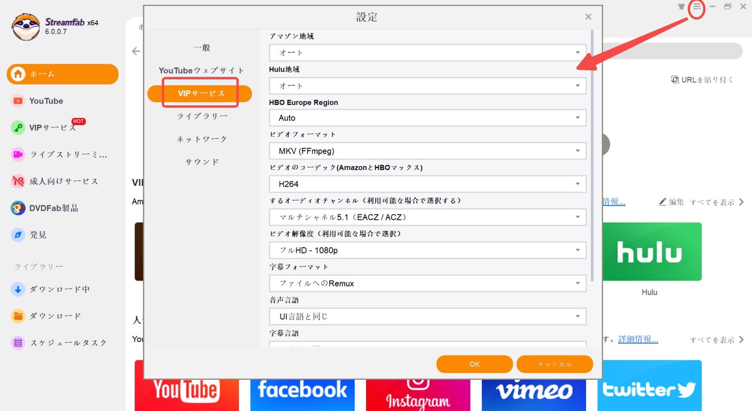The image size is (752, 411).
Task: Click the Downloading arrow icon
Action: tap(18, 289)
